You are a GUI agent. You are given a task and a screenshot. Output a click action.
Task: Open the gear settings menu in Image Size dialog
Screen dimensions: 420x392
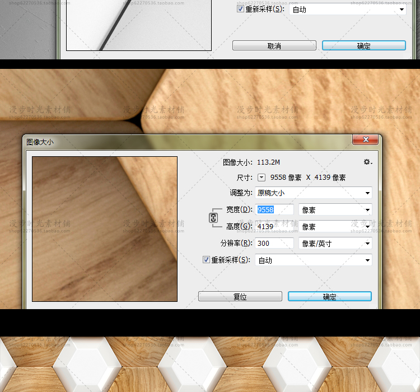367,162
